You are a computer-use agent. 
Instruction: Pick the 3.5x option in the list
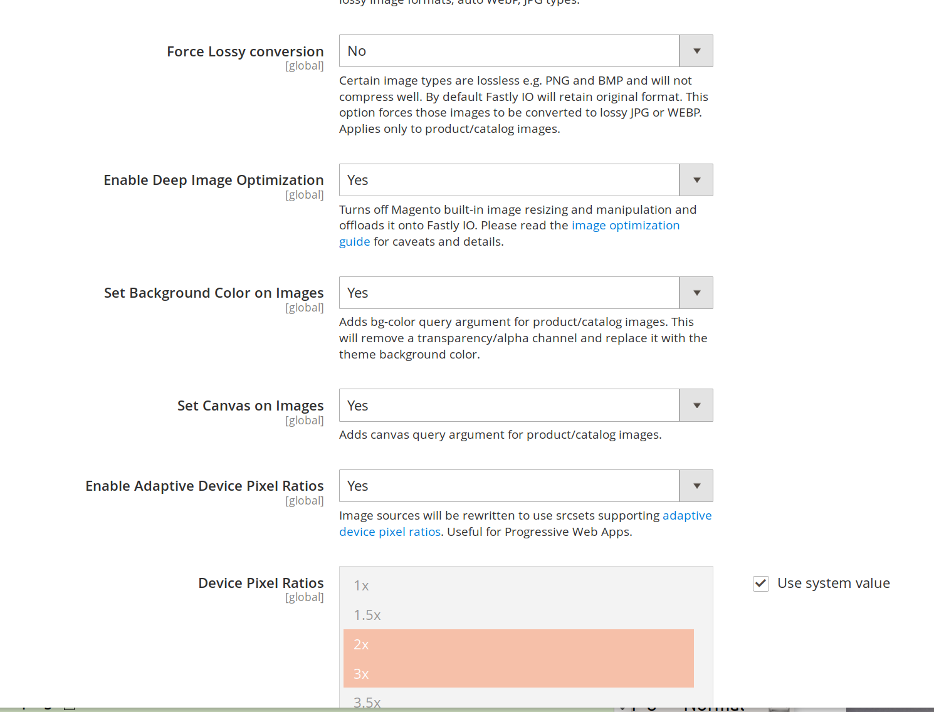pyautogui.click(x=367, y=702)
